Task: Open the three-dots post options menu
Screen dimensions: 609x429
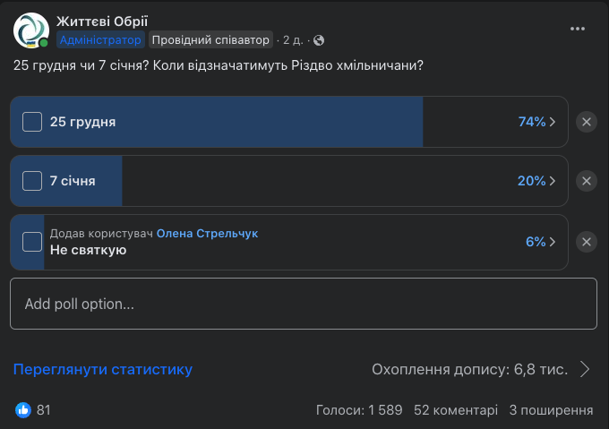Action: [x=578, y=28]
